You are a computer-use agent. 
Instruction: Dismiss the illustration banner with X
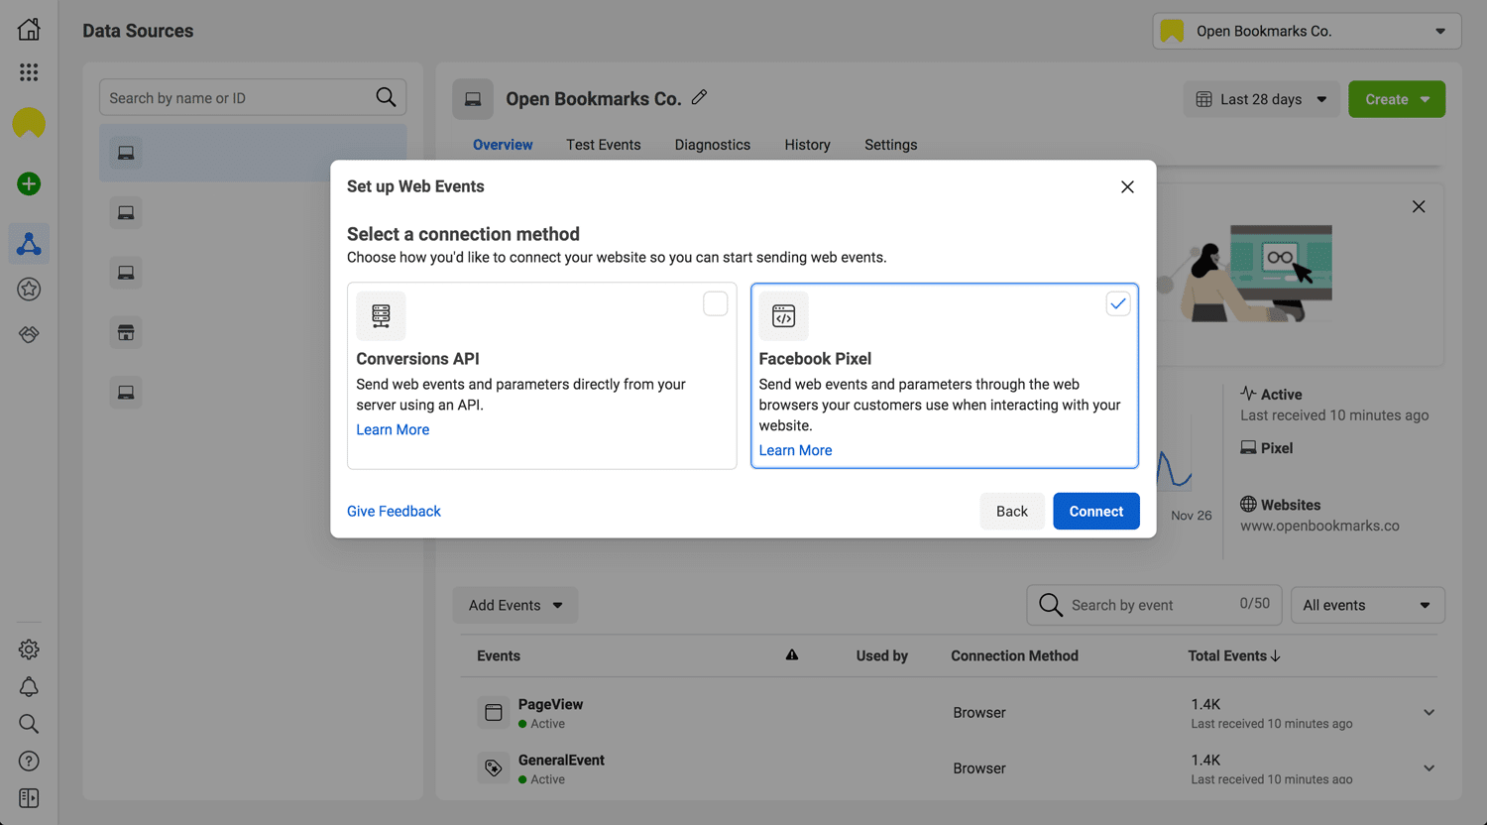pos(1419,206)
